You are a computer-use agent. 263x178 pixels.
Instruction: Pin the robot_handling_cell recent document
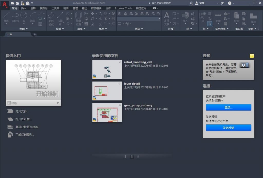coord(120,62)
